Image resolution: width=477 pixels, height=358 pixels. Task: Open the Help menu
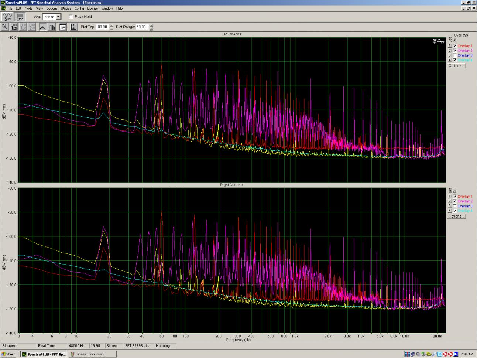[119, 8]
